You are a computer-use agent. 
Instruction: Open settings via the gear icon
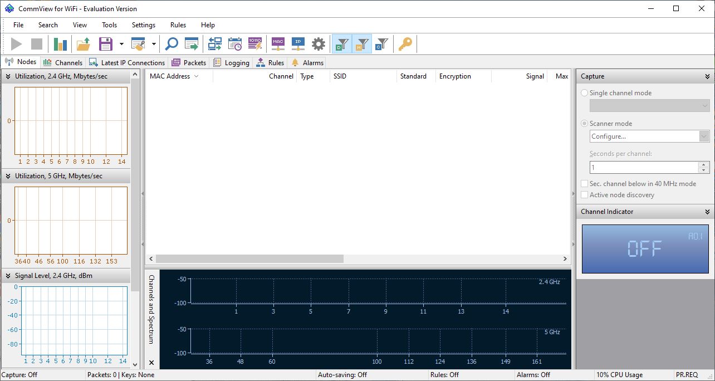click(318, 44)
